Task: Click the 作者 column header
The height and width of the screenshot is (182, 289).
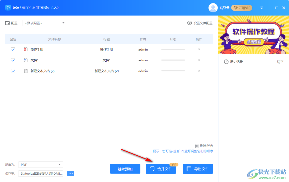Action: (x=143, y=39)
